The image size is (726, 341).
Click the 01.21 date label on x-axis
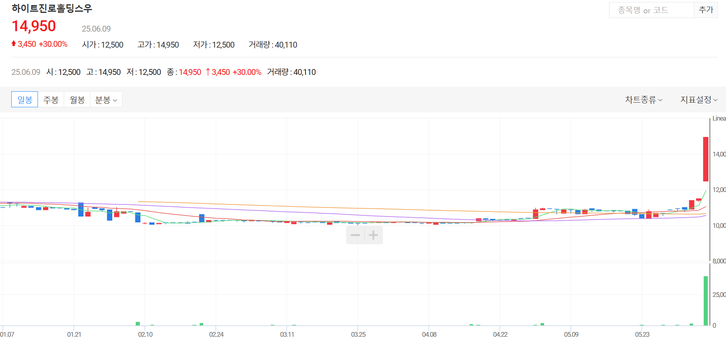pyautogui.click(x=74, y=334)
